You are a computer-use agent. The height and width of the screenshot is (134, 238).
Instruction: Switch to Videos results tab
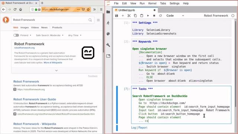tap(35, 28)
